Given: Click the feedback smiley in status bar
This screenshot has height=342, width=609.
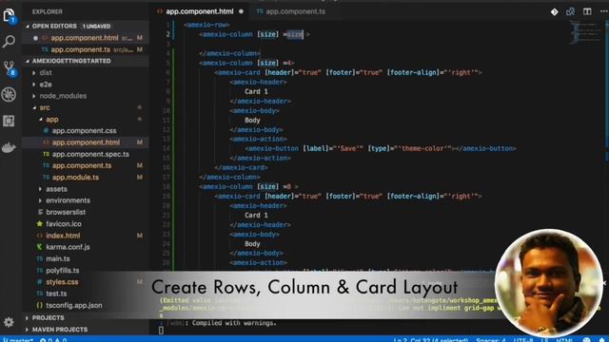Looking at the screenshot, I should pos(586,340).
